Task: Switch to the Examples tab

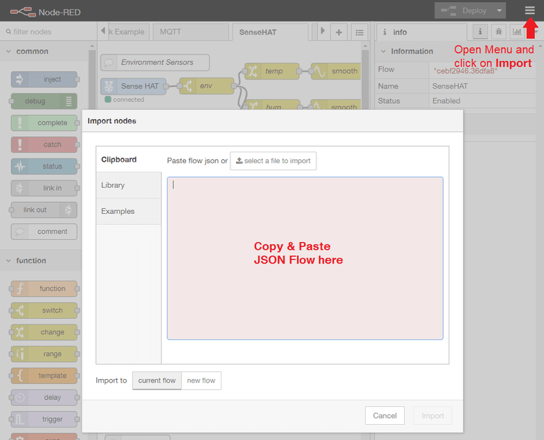Action: 118,211
